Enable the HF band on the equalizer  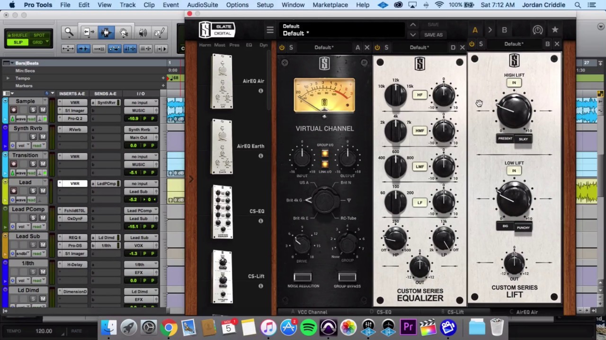click(x=419, y=95)
